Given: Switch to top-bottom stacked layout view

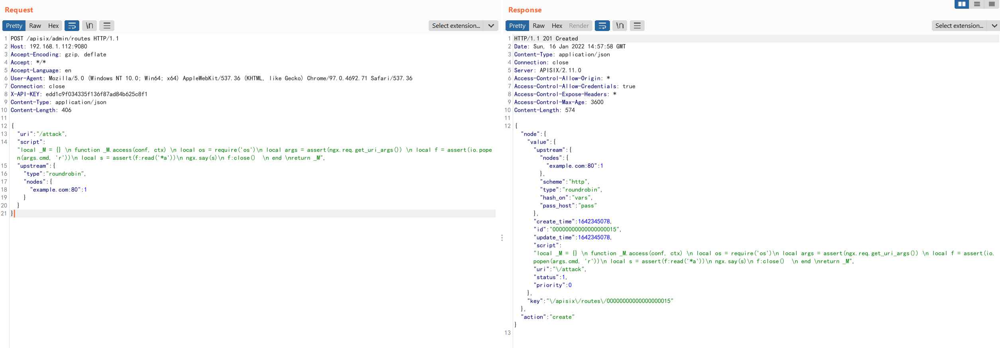Looking at the screenshot, I should [977, 4].
